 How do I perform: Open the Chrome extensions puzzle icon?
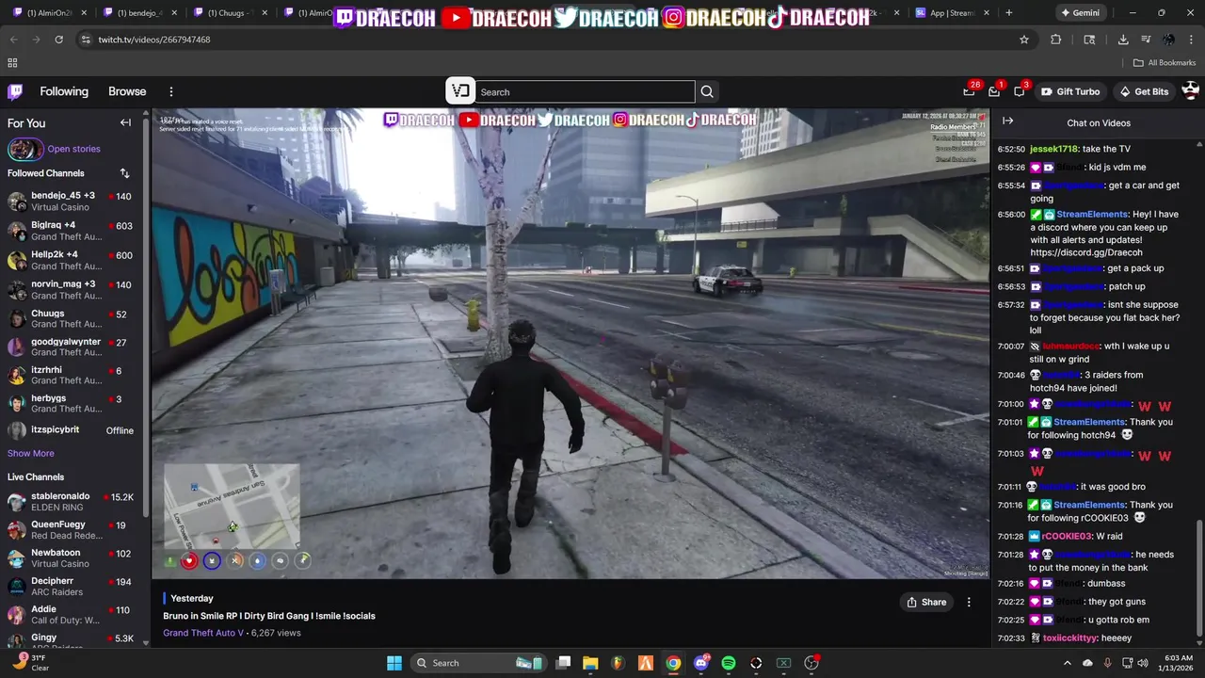click(1055, 40)
